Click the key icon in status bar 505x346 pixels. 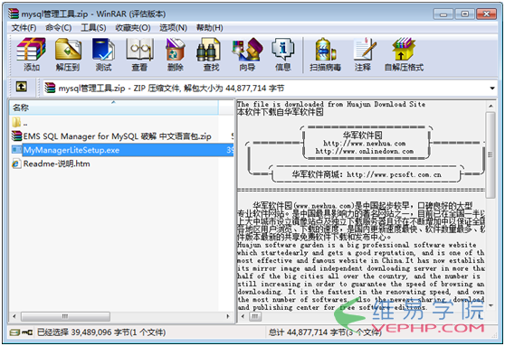[27, 332]
